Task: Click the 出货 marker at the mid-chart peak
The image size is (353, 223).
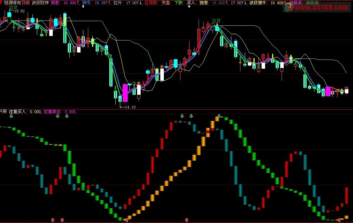Action: [216, 21]
